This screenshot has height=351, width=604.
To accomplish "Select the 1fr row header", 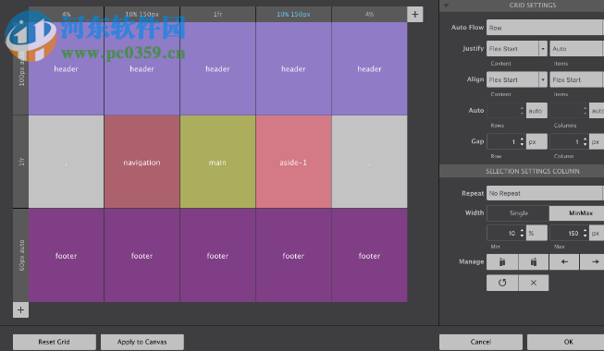I will tap(21, 162).
